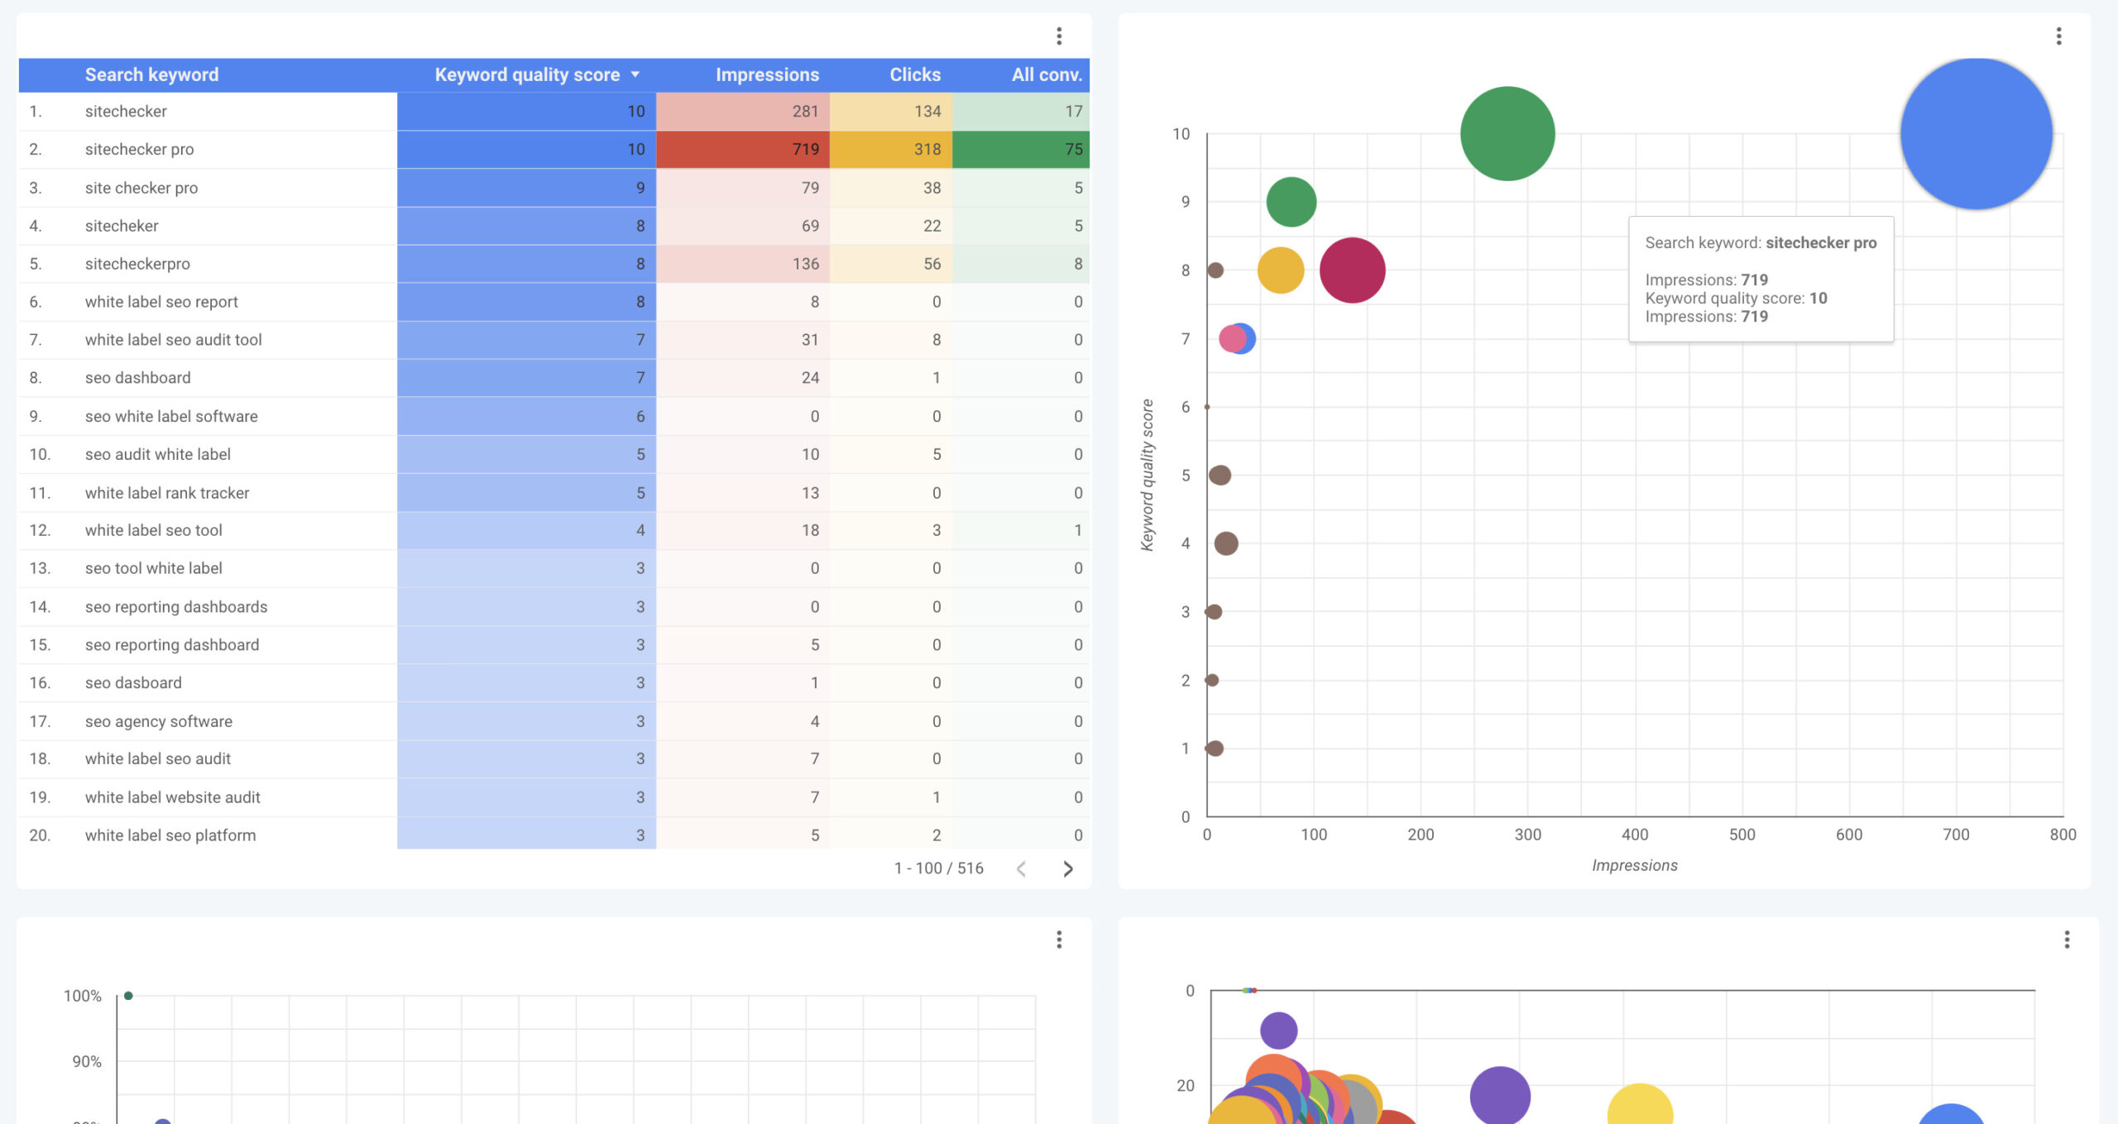Sort by the All conv. column header
The width and height of the screenshot is (2118, 1124).
point(1046,74)
